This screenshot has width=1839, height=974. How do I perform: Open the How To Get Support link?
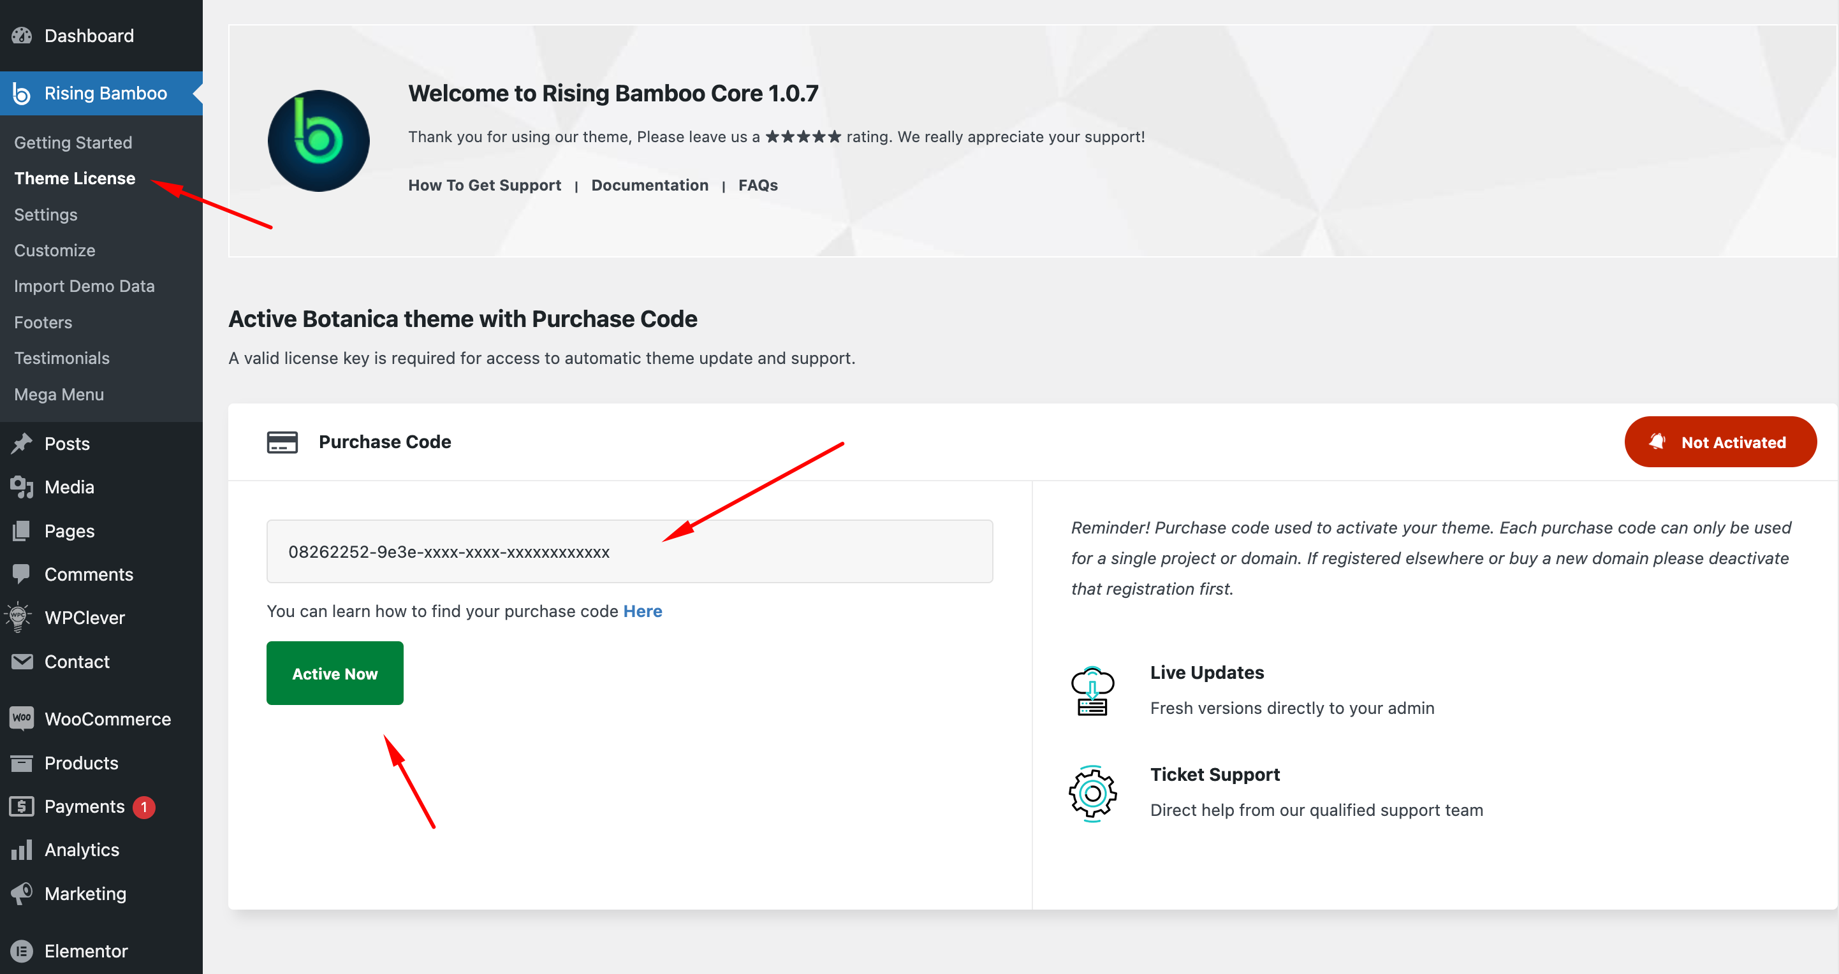tap(484, 185)
